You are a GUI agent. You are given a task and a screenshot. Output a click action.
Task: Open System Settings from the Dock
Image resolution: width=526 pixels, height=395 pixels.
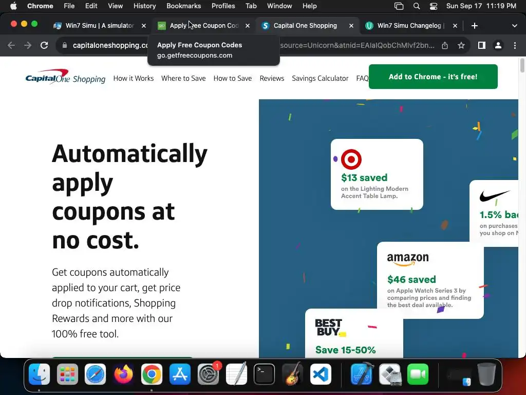coord(209,374)
